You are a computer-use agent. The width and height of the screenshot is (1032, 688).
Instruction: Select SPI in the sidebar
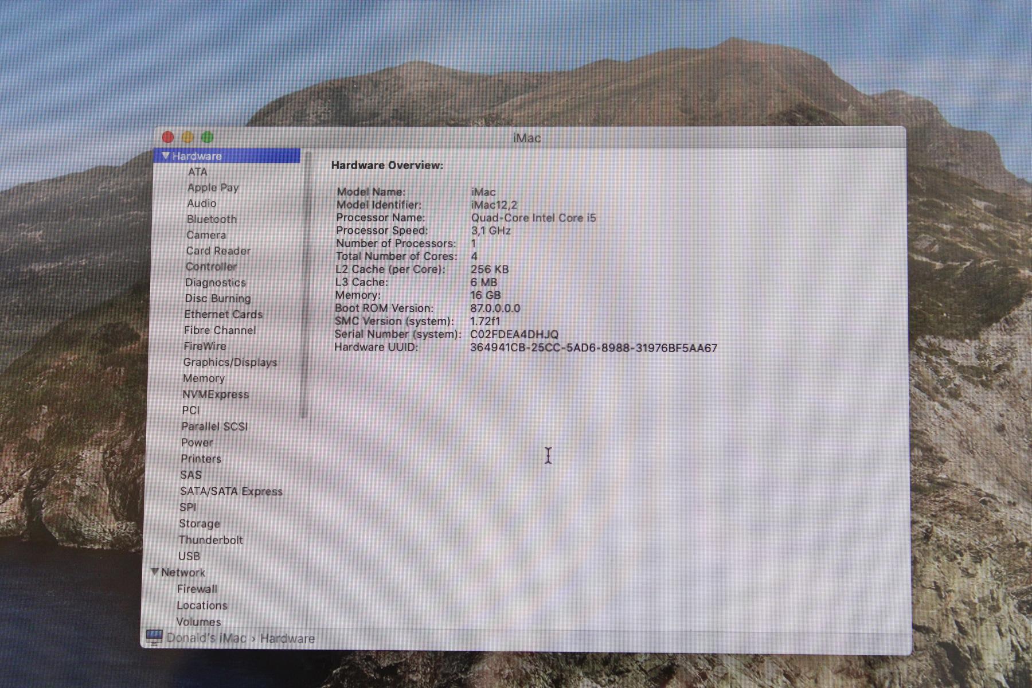pyautogui.click(x=188, y=507)
